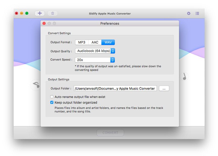The image size is (218, 156).
Task: Close Sidify main window with red button
Action: (x=17, y=13)
